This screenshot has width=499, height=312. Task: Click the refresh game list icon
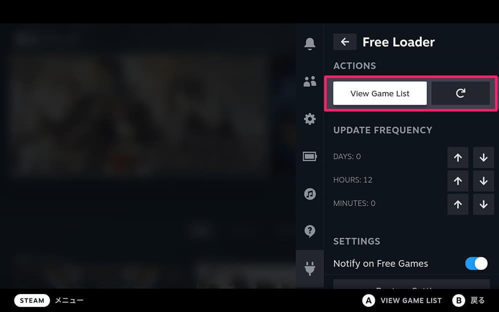[461, 93]
